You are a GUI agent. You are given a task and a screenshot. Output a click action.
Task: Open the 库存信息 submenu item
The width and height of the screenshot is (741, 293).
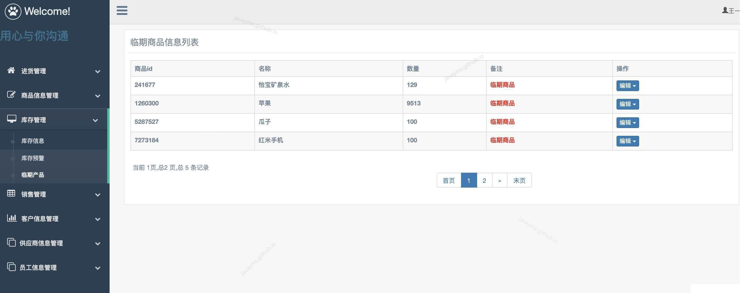click(x=33, y=141)
